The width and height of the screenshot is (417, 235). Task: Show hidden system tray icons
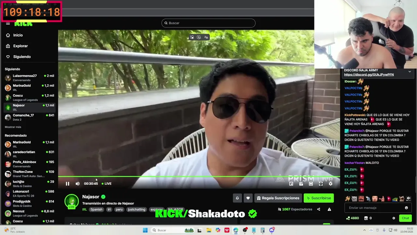[x=364, y=230]
